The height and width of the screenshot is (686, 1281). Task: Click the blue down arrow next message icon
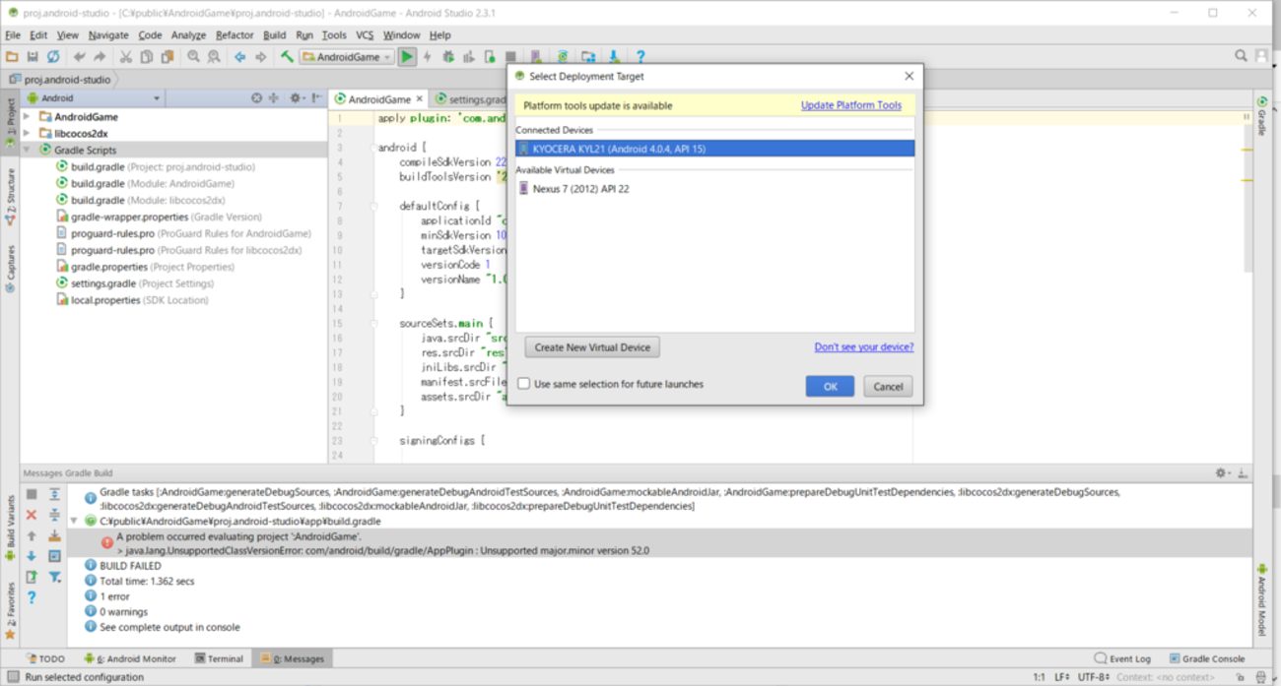[x=32, y=556]
